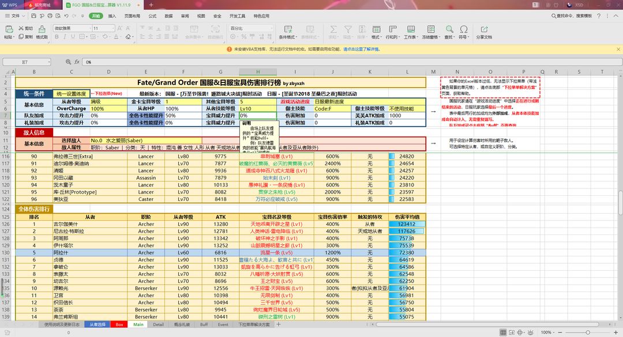Viewport: 623px width, 337px height.
Task: Add a new sheet with the plus button
Action: [x=279, y=324]
